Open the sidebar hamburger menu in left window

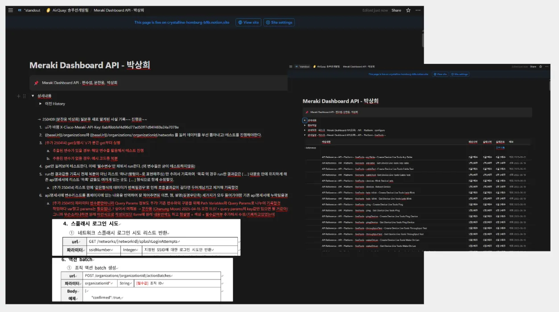(x=10, y=10)
